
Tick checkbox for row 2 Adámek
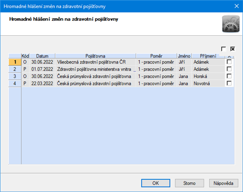pos(229,69)
